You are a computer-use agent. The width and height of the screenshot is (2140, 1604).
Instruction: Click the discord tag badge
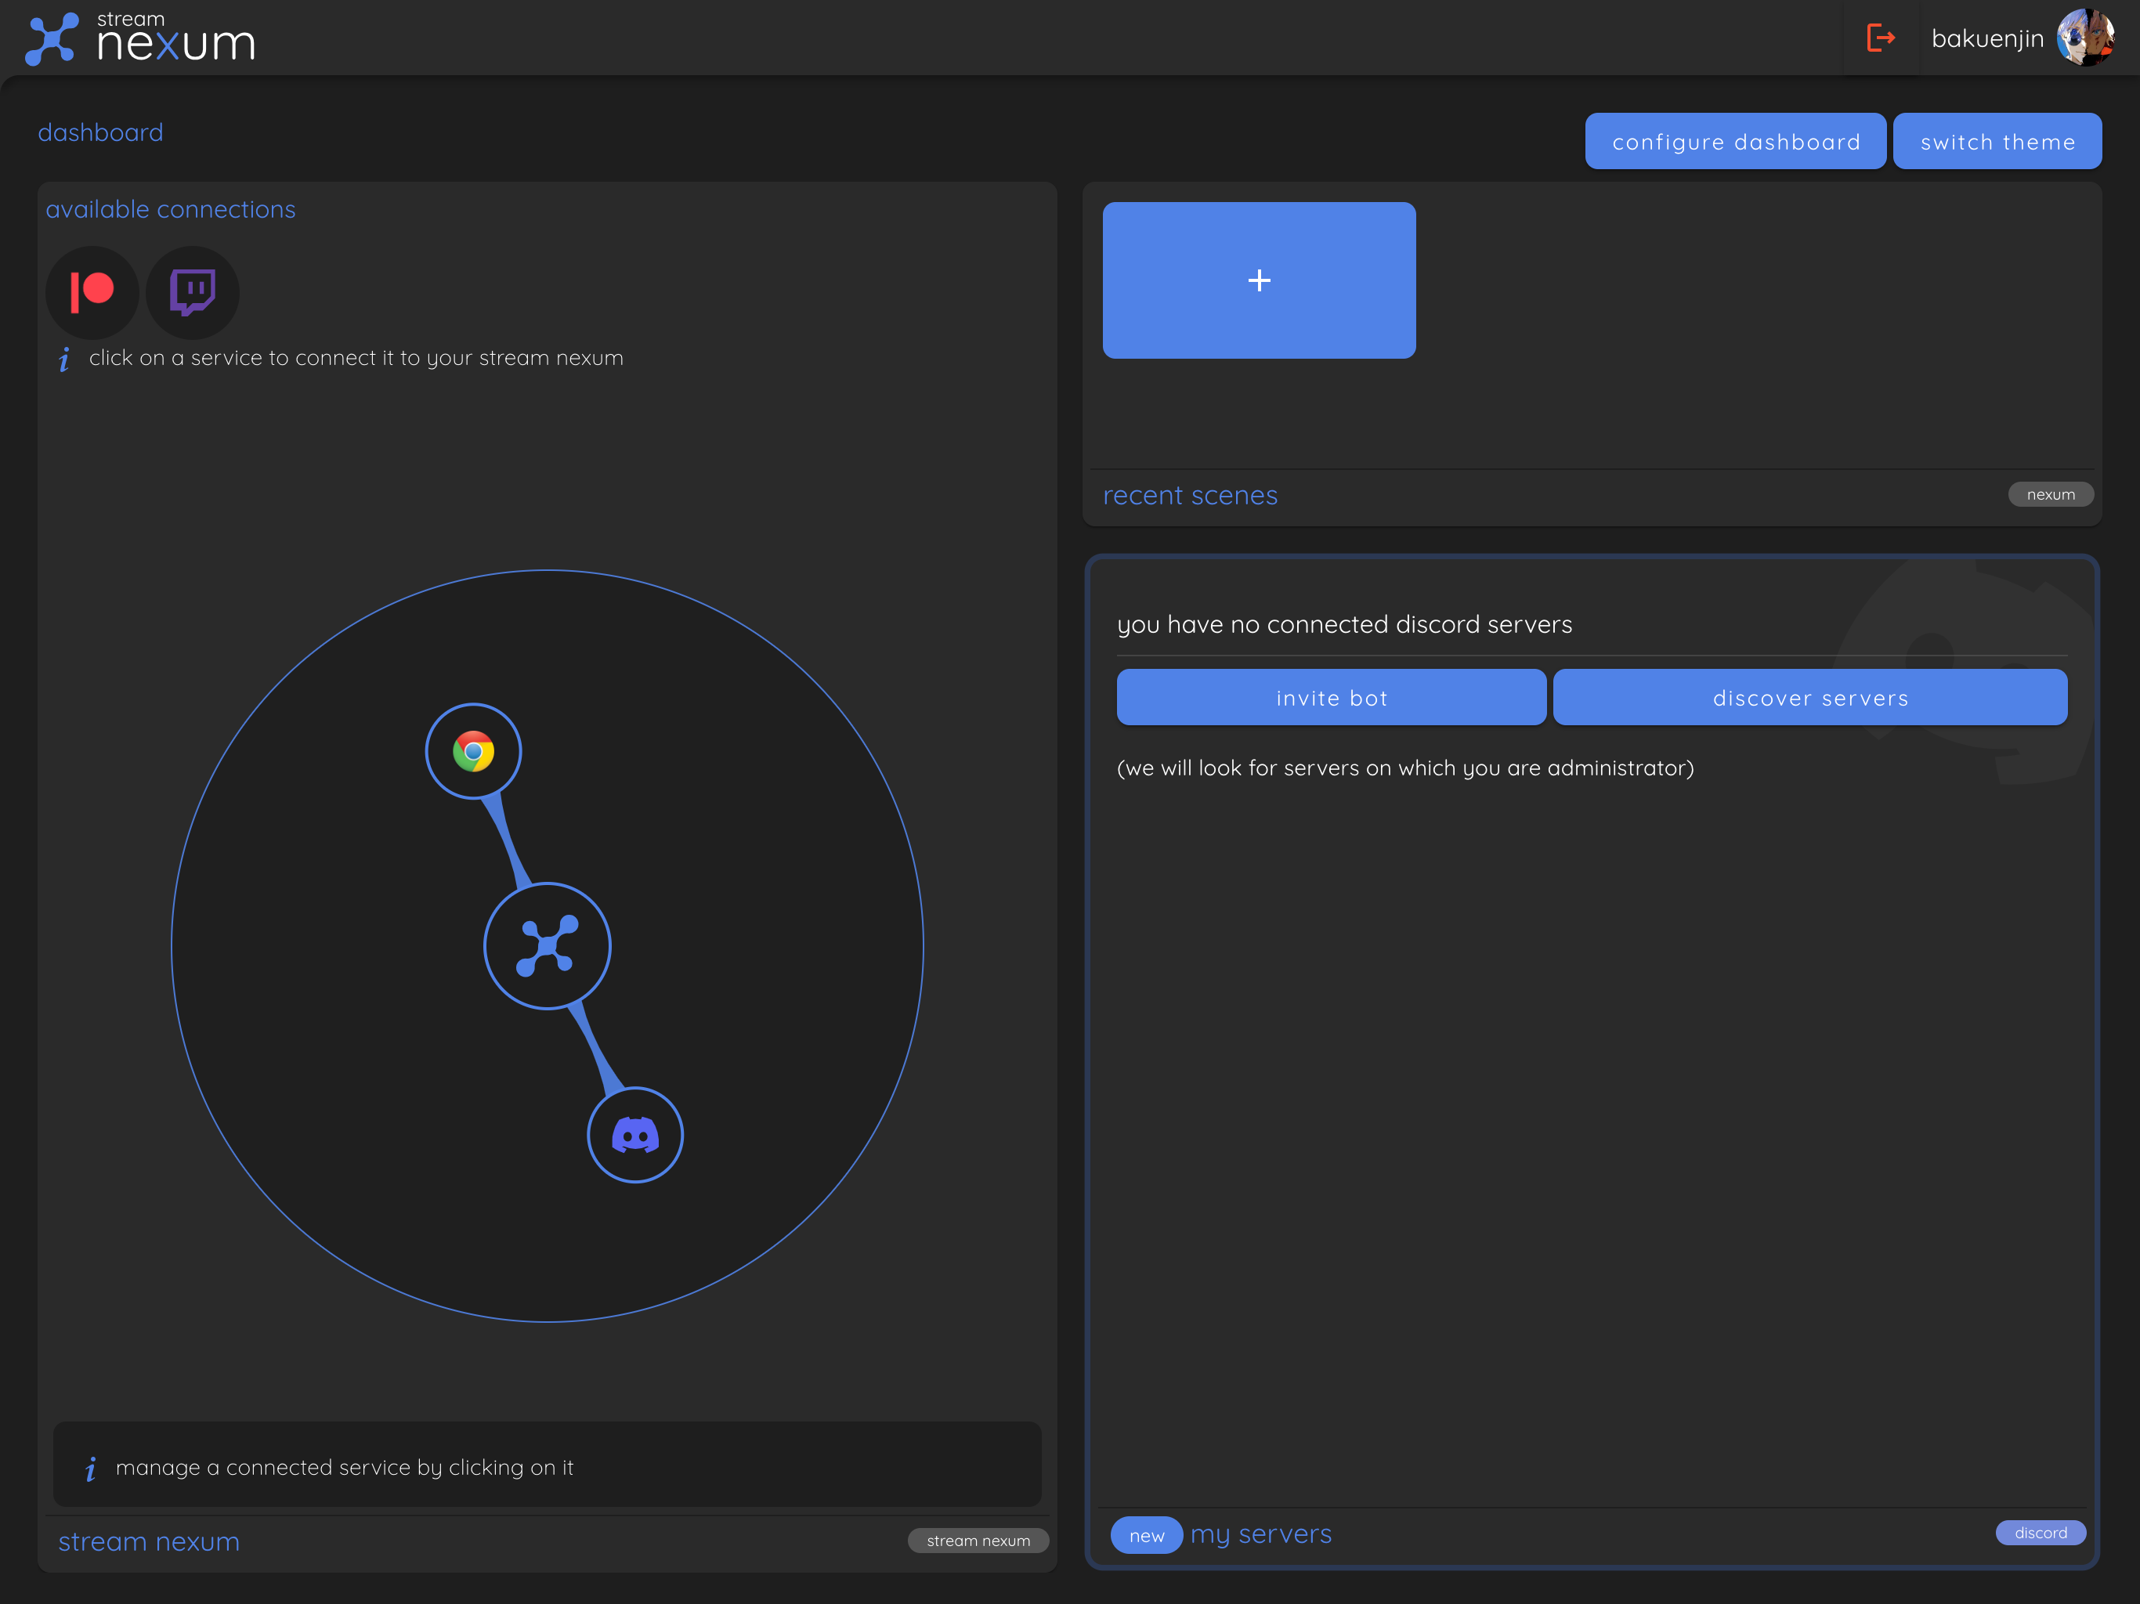(2040, 1533)
